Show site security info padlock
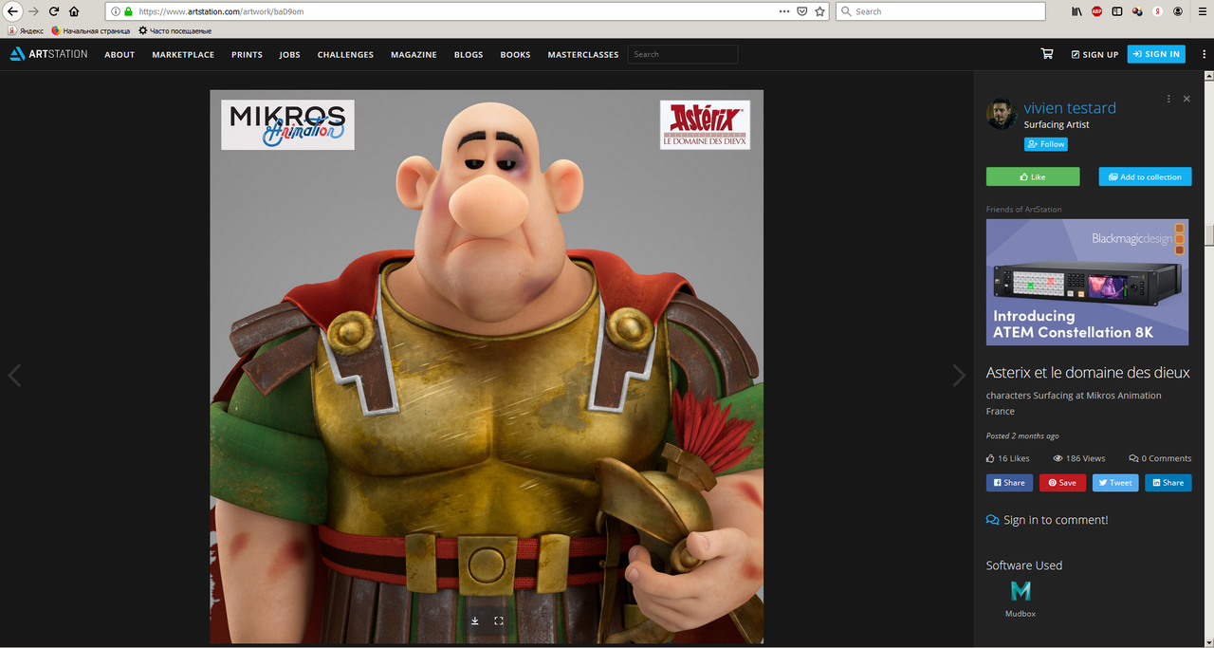The image size is (1214, 648). point(128,11)
